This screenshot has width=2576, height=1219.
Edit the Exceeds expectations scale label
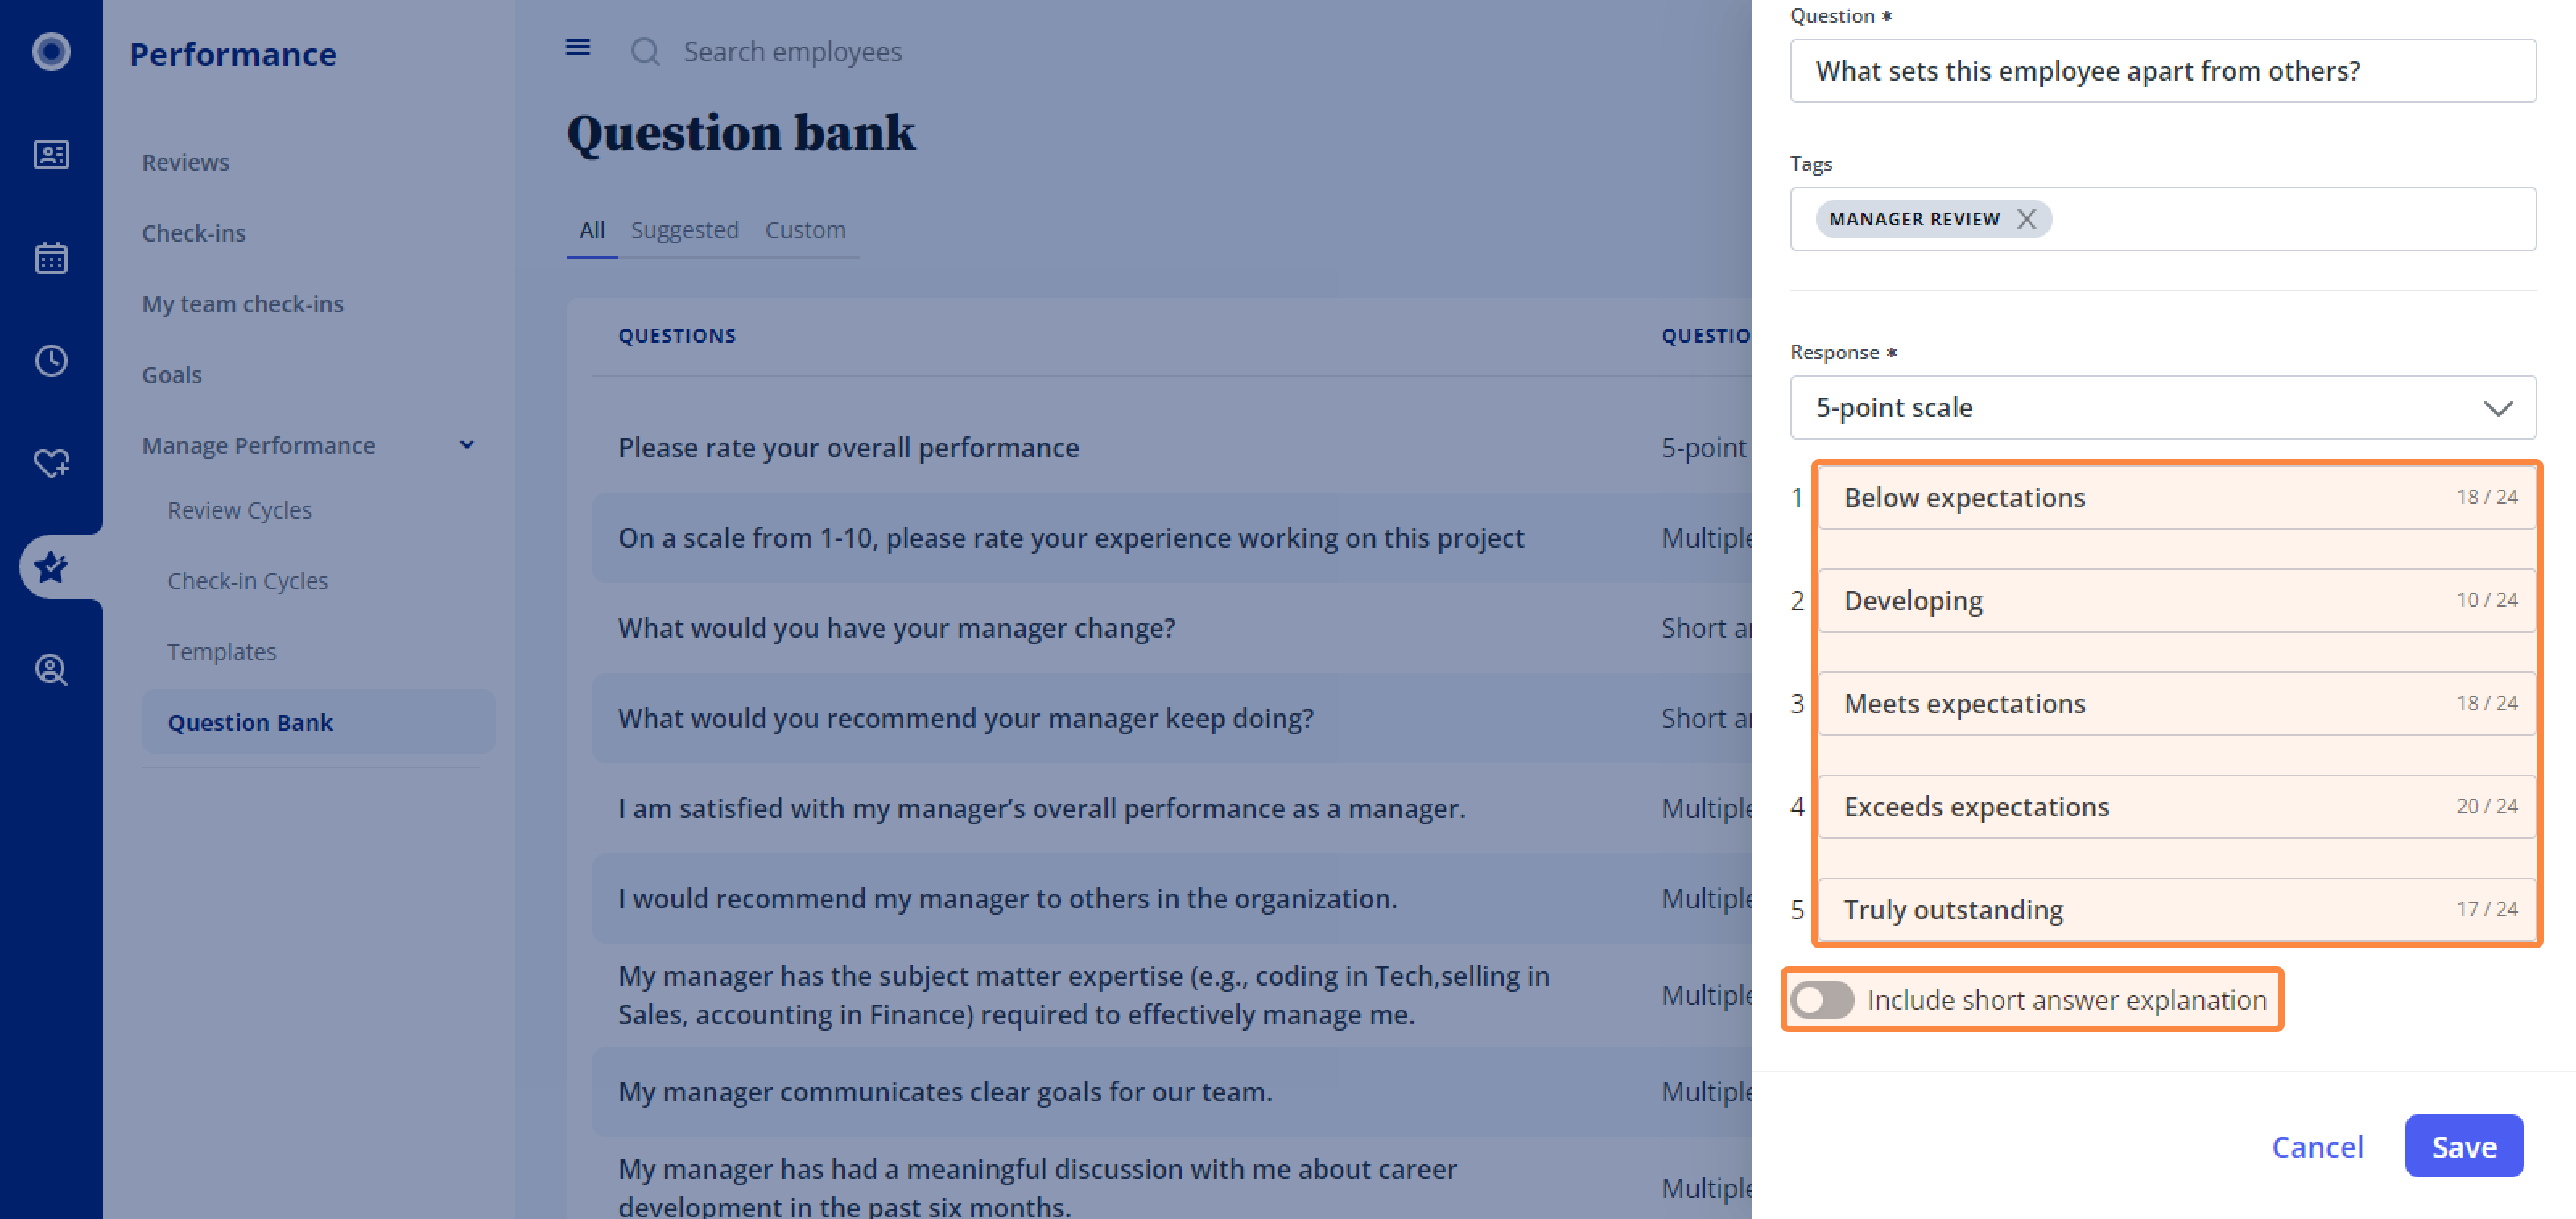[2176, 806]
